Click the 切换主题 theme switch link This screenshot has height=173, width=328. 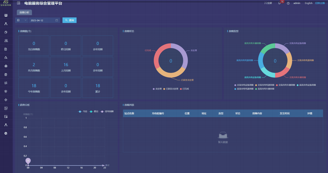click(x=320, y=3)
